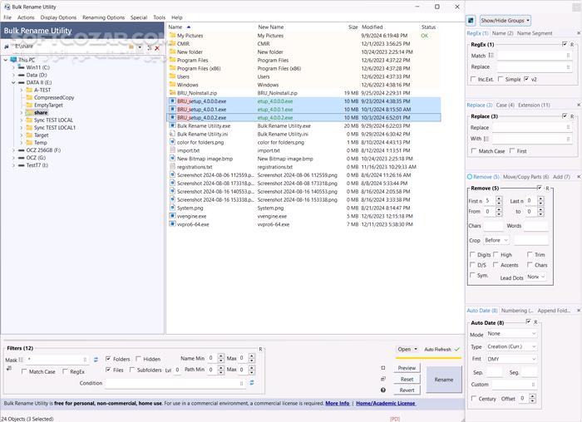The height and width of the screenshot is (422, 582).
Task: Click the help question mark icon near Revert
Action: [x=383, y=390]
